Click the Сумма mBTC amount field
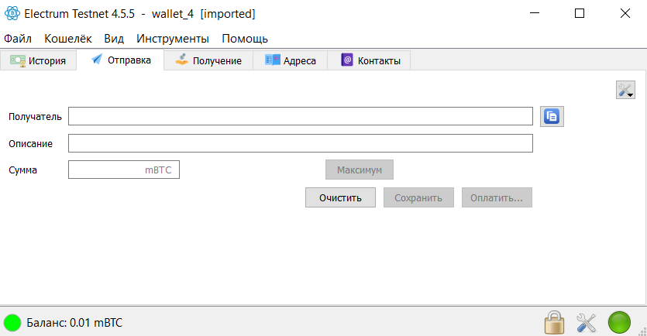This screenshot has height=336, width=647. pos(124,170)
